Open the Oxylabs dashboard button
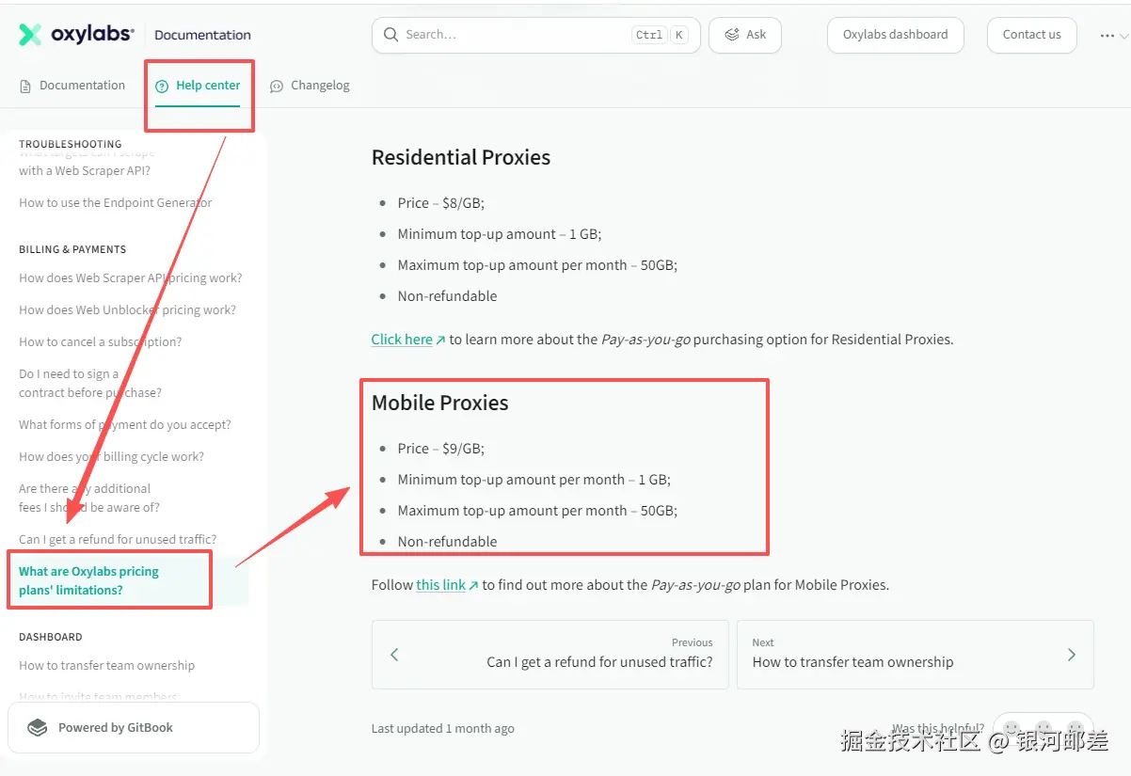Screen dimensions: 1131x776 [x=895, y=35]
